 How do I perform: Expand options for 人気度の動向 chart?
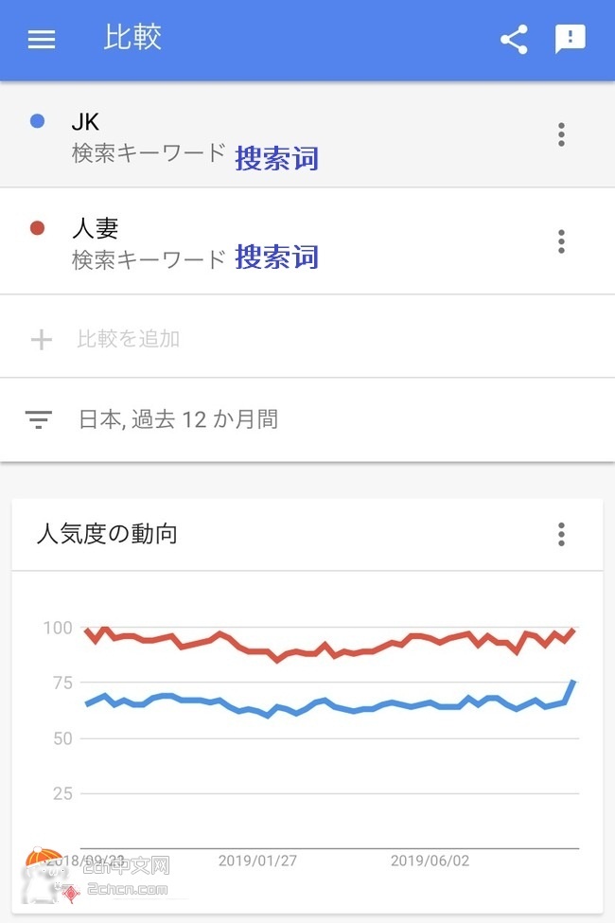point(561,534)
